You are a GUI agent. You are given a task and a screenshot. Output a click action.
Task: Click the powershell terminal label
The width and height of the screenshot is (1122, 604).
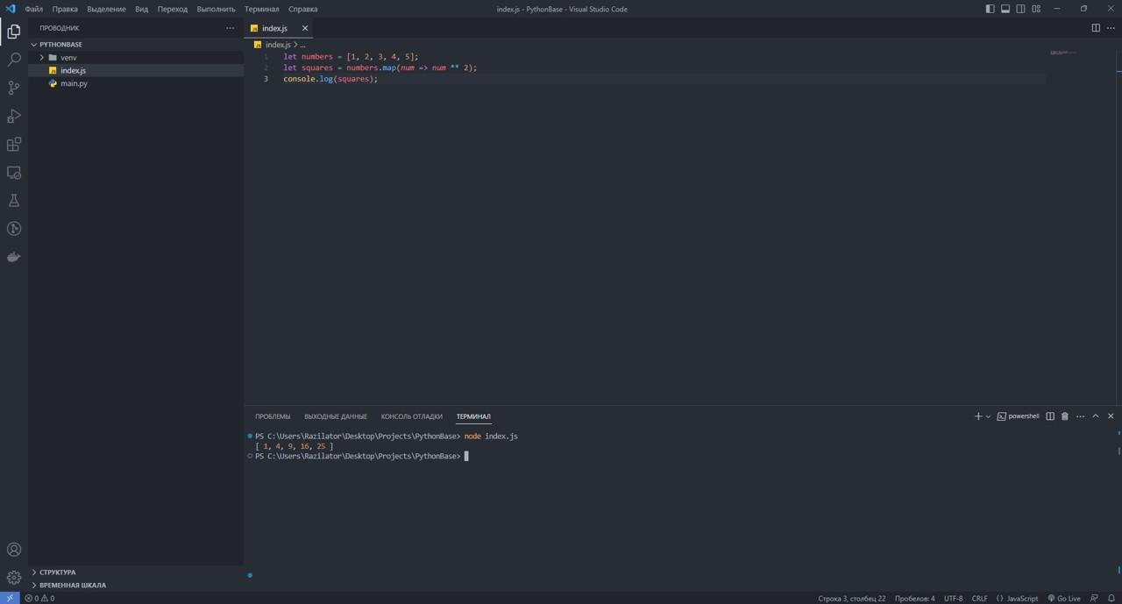coord(1018,416)
